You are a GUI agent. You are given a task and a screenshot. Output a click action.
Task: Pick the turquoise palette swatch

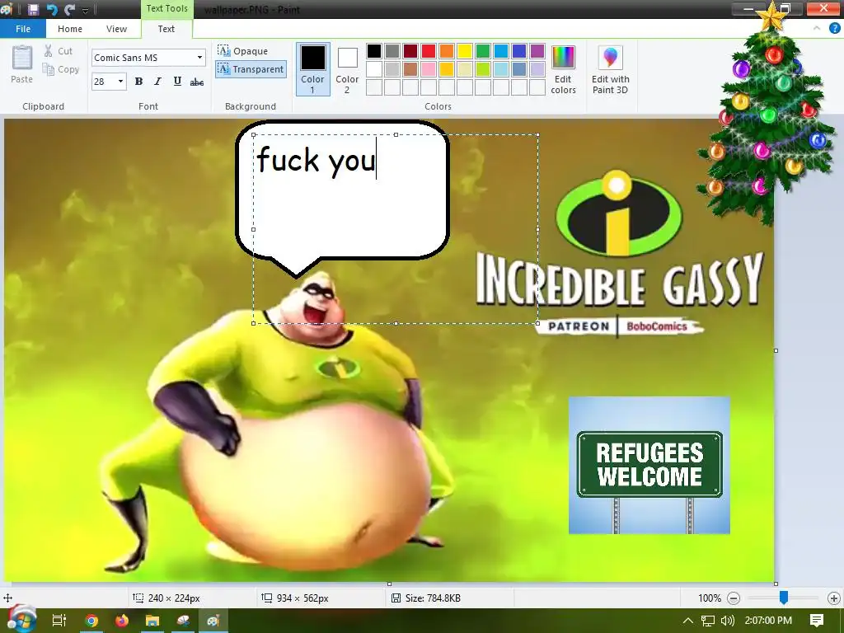(x=501, y=51)
